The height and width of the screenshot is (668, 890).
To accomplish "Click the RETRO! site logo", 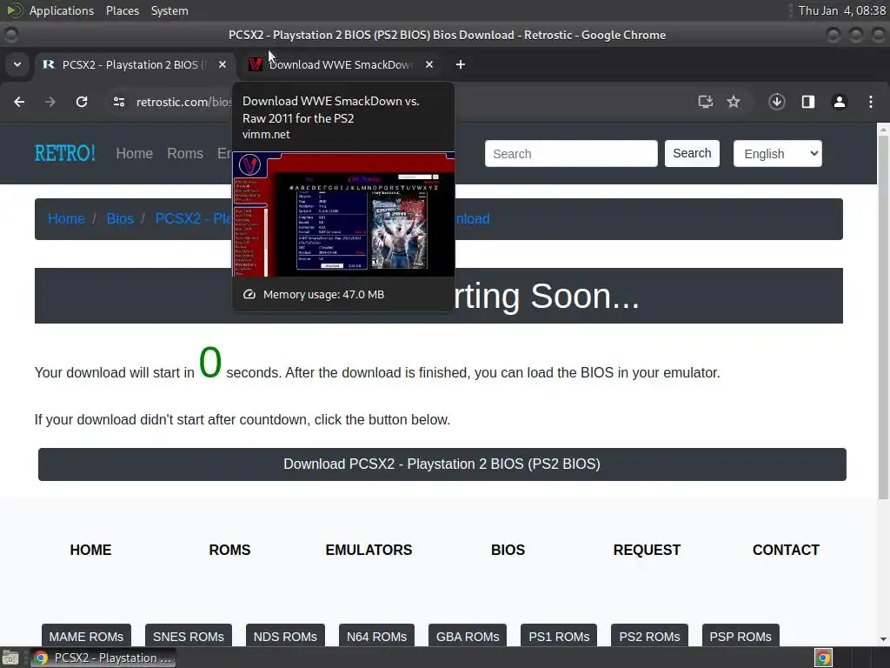I will (x=64, y=153).
